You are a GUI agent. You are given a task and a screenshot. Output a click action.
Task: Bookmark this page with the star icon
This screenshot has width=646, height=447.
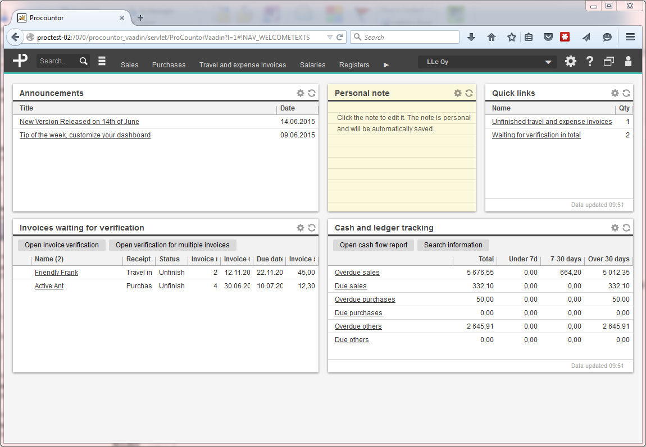(x=511, y=37)
